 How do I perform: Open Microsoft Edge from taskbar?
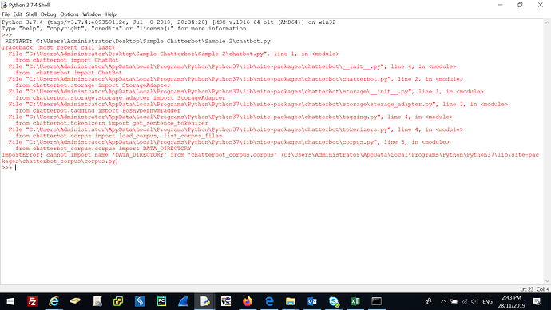coord(269,301)
